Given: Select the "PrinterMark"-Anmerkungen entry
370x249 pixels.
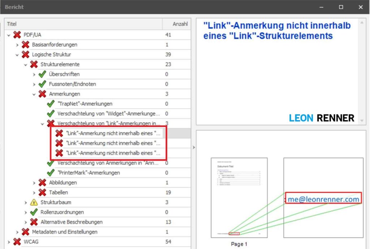Looking at the screenshot, I should pos(89,173).
